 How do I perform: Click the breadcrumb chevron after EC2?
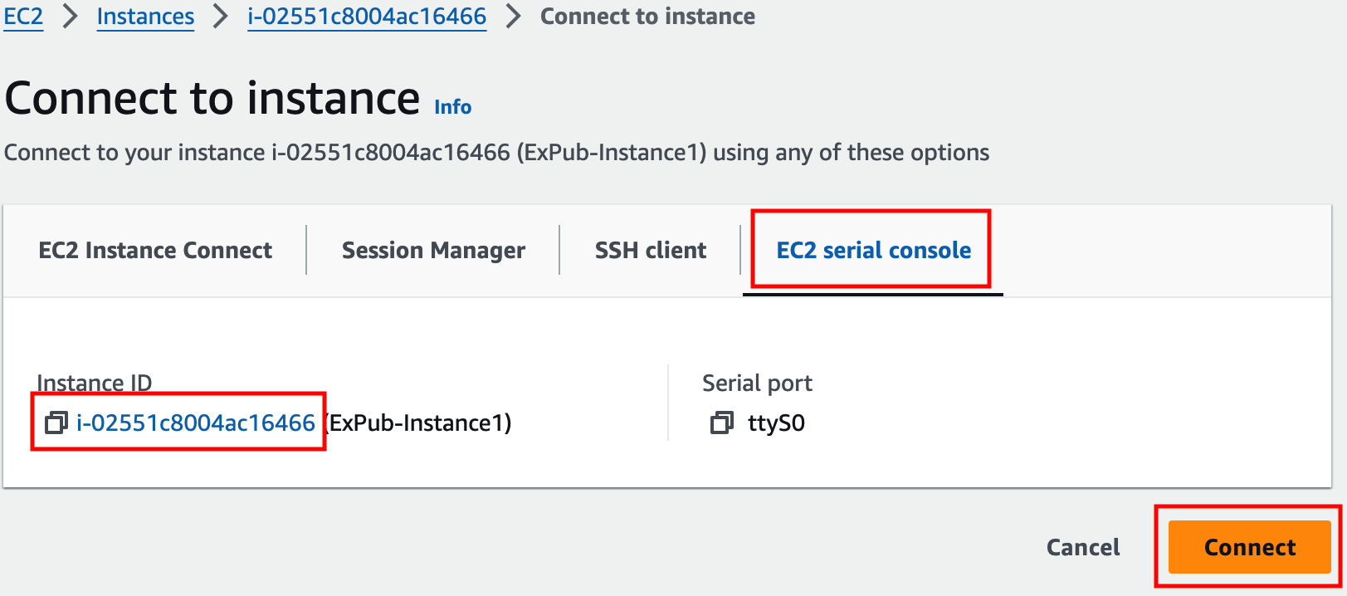pos(70,16)
